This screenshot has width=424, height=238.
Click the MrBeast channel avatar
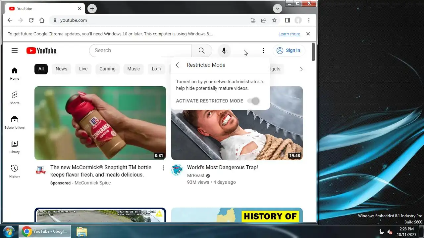pos(177,170)
